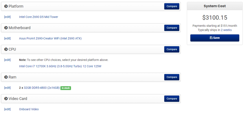Open the CPU Compare button

(x=172, y=49)
